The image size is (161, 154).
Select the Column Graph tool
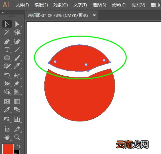17,119
